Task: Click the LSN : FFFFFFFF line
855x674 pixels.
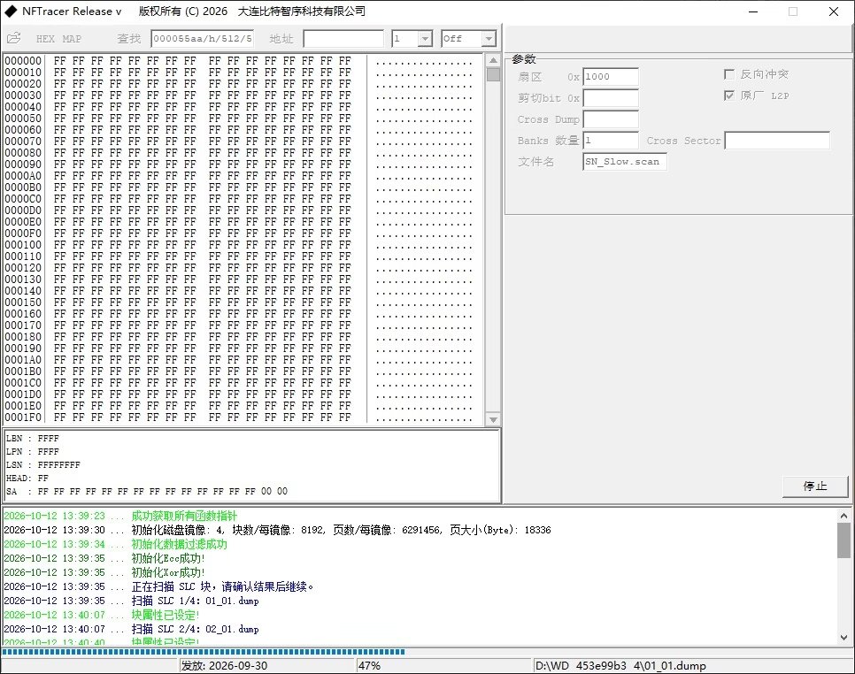Action: 43,464
